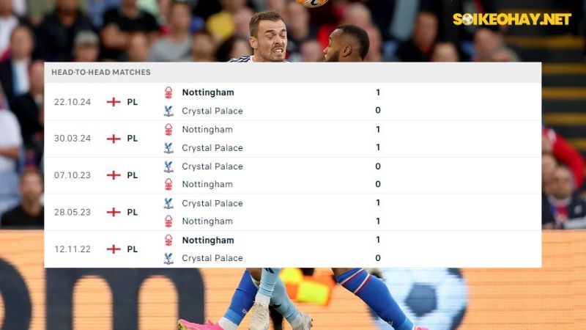586x330 pixels.
Task: Click Crystal Palace score 1 on 28.05.23
Action: [378, 203]
